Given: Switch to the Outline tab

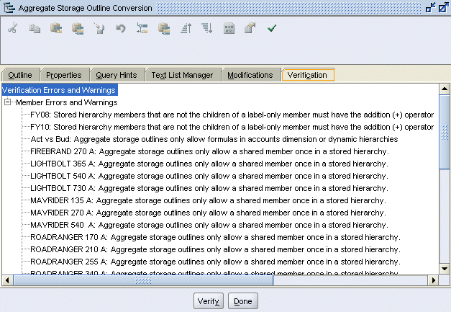Looking at the screenshot, I should pos(20,75).
